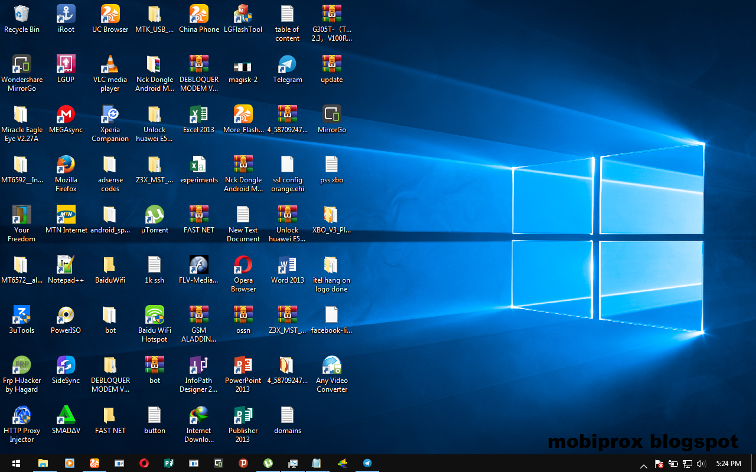This screenshot has height=472, width=756.
Task: Launch PowerISO
Action: (66, 316)
